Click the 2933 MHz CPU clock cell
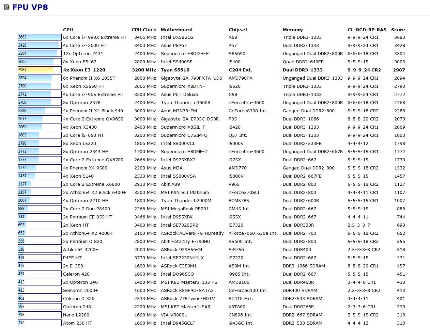The width and height of the screenshot is (430, 328). [x=145, y=184]
